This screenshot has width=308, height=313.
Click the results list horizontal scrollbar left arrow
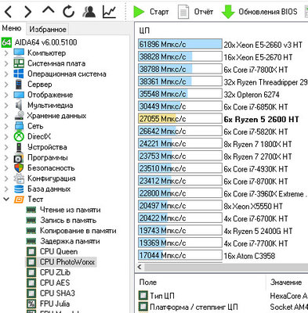point(140,267)
